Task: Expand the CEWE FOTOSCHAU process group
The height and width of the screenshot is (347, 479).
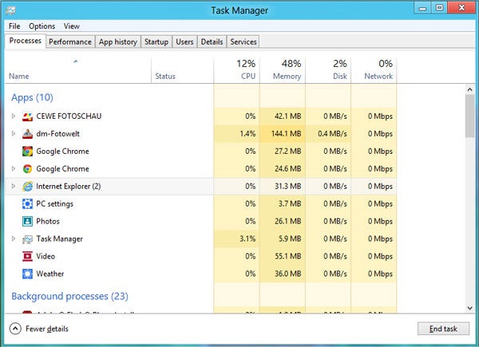Action: coord(14,116)
